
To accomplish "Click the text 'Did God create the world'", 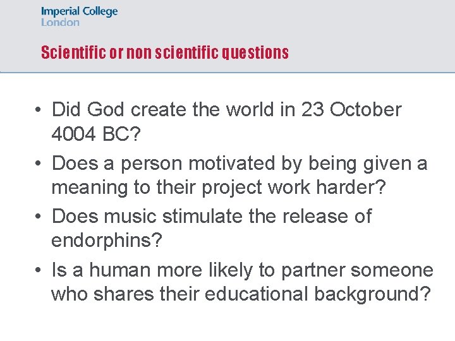I will (x=163, y=109).
